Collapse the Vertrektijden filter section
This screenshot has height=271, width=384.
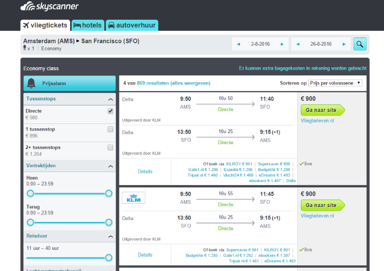click(x=111, y=166)
